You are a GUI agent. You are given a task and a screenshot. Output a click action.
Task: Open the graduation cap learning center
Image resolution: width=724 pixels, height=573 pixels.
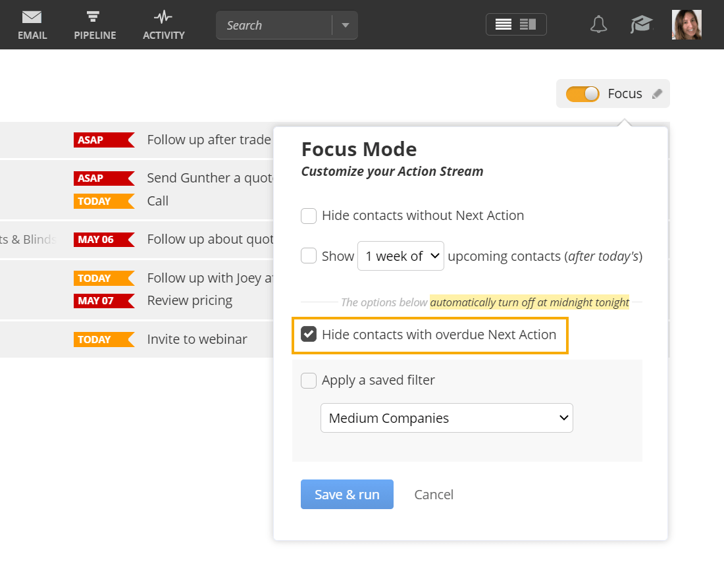(x=641, y=24)
